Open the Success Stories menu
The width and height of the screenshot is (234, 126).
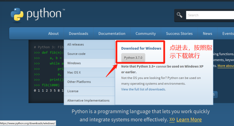pos(179,34)
